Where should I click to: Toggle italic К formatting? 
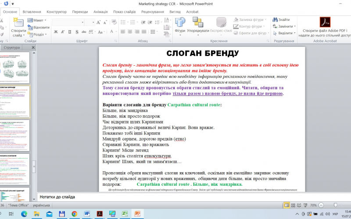[63, 32]
